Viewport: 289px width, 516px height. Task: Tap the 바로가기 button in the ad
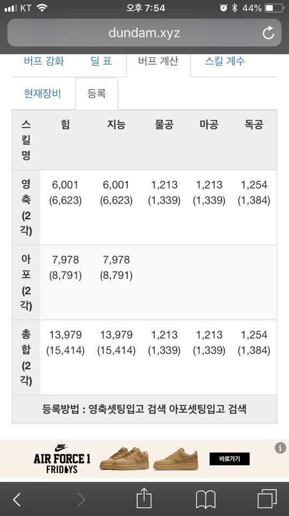229,458
